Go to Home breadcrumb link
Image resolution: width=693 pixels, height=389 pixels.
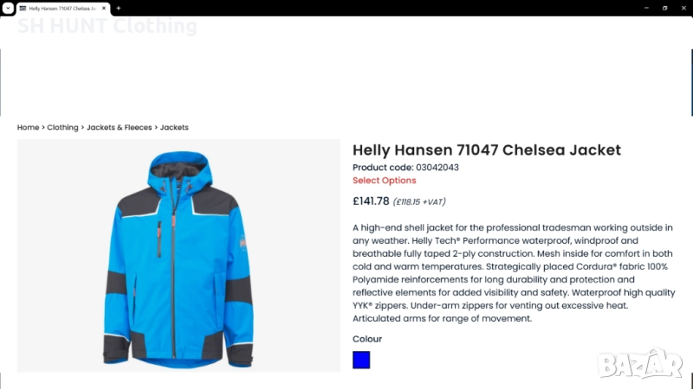[28, 127]
